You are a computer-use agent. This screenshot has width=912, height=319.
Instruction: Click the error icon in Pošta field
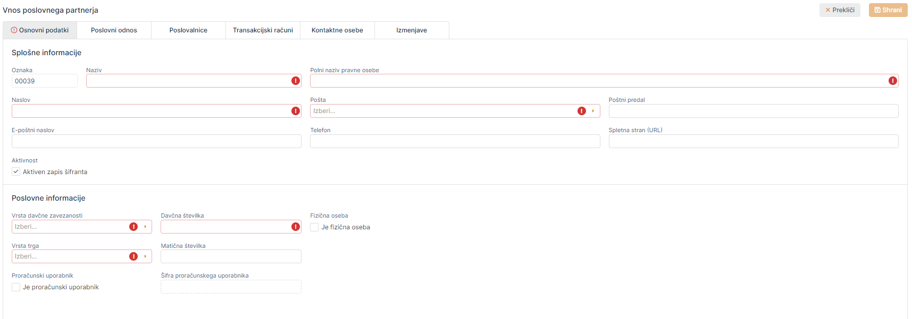click(x=581, y=111)
